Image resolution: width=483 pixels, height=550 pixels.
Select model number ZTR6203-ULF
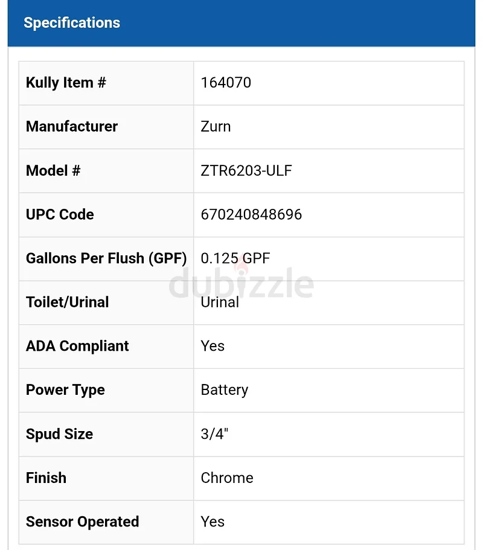(246, 171)
